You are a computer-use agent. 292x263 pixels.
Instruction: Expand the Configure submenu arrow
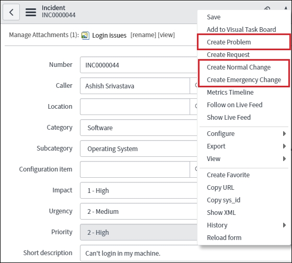[x=284, y=134]
